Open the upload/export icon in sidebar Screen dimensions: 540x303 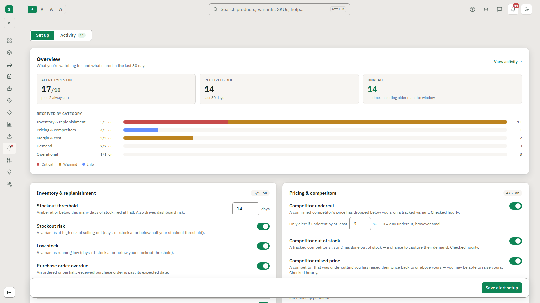click(x=9, y=136)
